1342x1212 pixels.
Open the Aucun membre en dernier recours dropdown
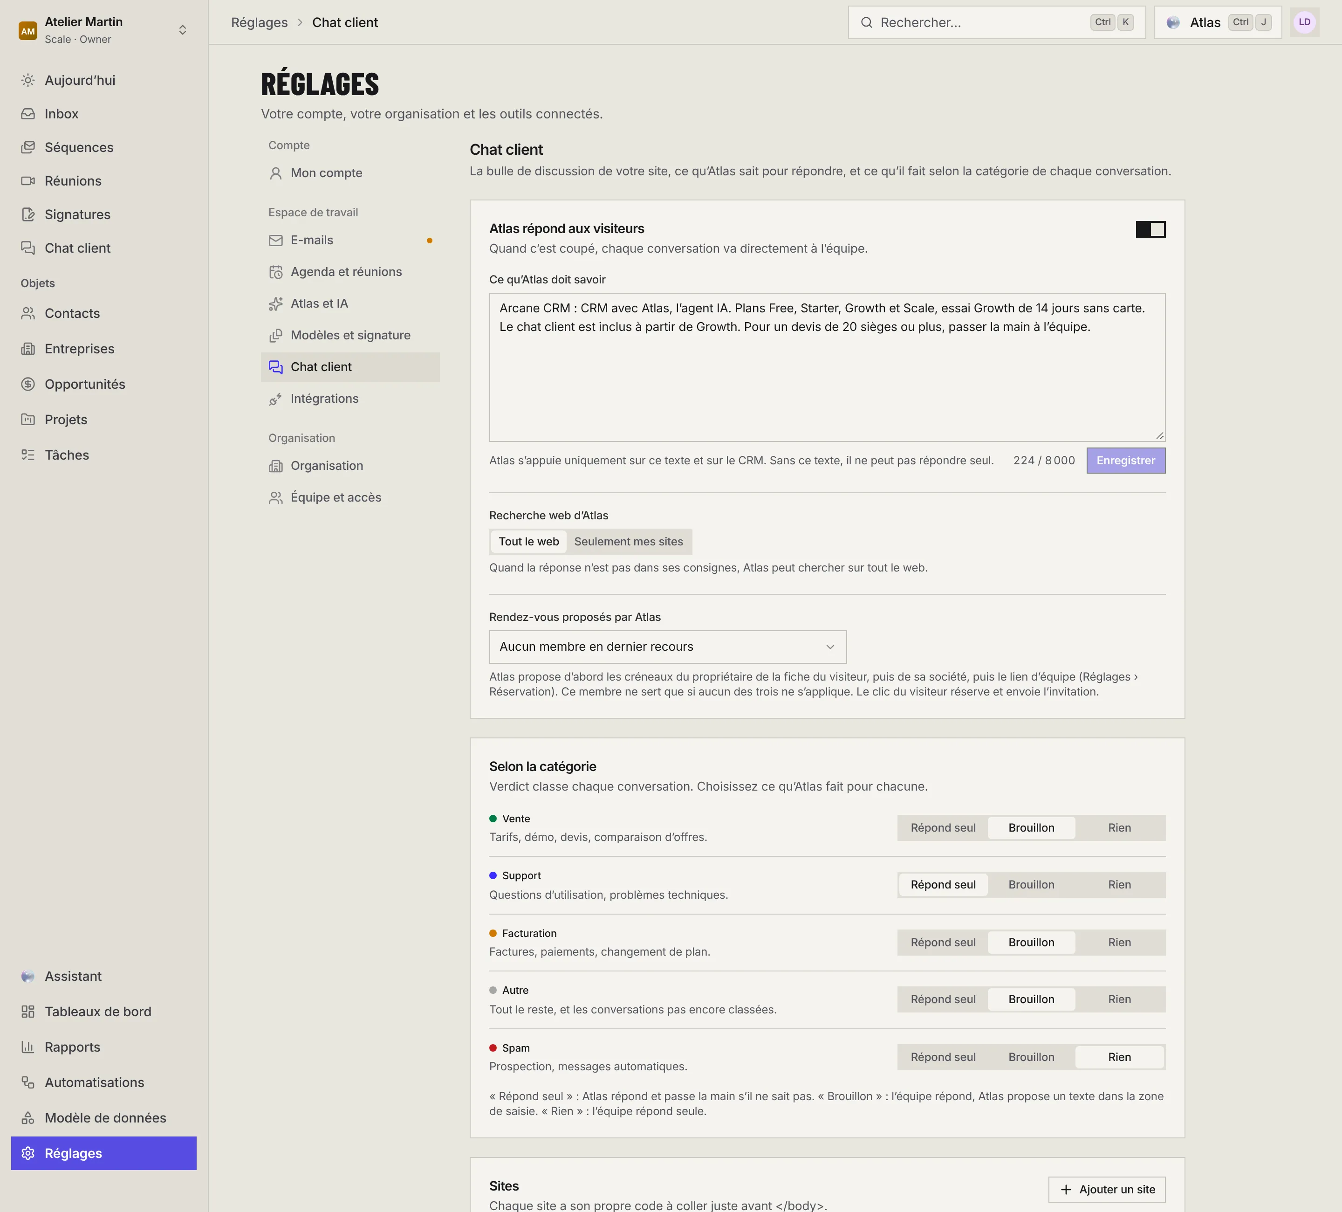pos(668,647)
